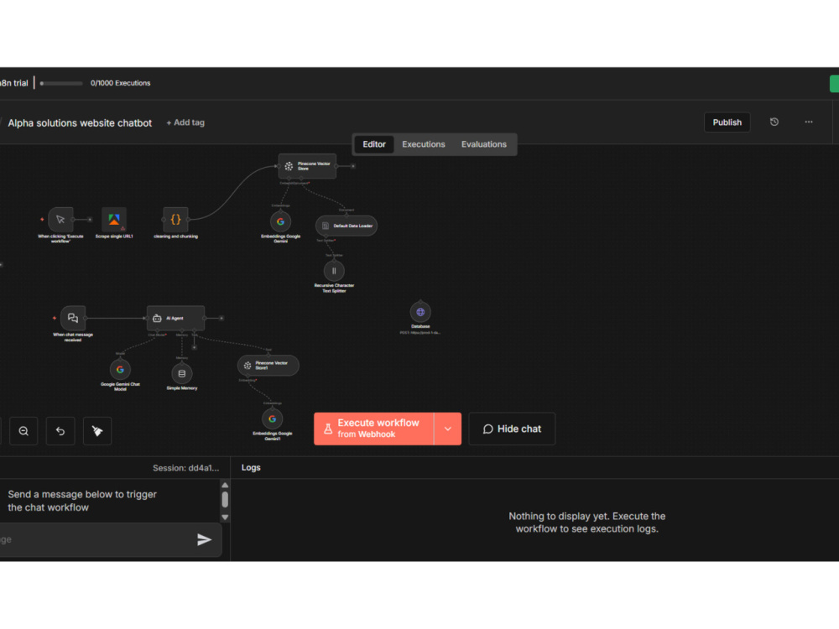Select the Recursive Character Text Splitter node

(x=334, y=271)
